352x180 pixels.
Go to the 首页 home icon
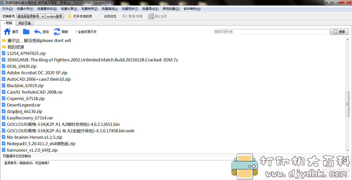click(x=7, y=32)
